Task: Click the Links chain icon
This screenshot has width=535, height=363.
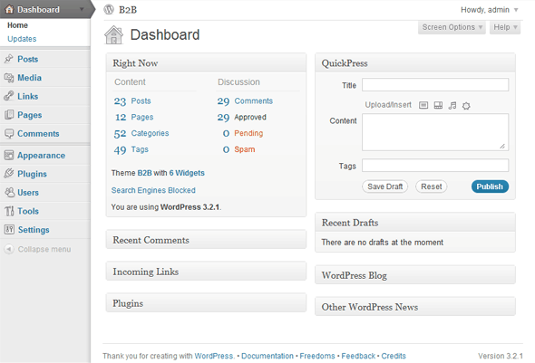Action: tap(9, 96)
